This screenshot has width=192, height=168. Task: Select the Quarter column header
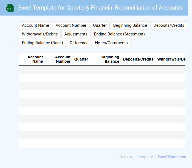coord(81,59)
